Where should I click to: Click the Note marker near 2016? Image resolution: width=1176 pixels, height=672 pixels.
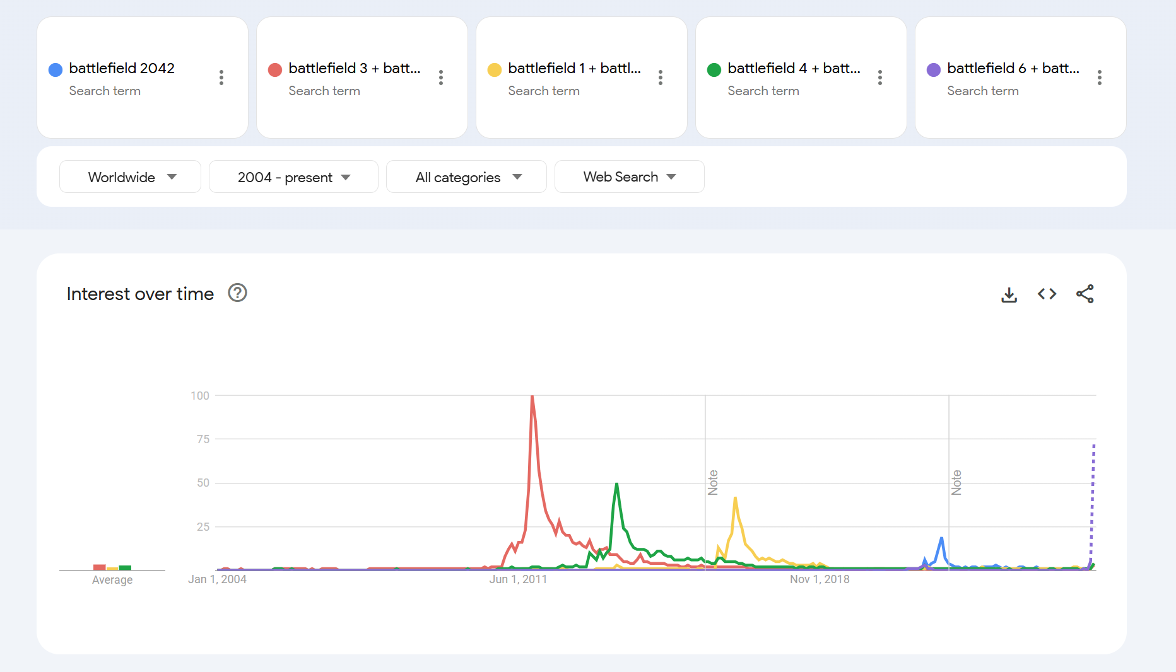click(x=713, y=482)
